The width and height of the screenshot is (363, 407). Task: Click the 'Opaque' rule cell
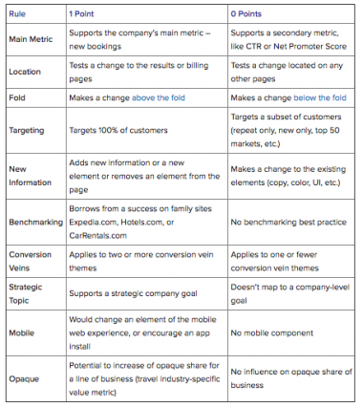36,378
